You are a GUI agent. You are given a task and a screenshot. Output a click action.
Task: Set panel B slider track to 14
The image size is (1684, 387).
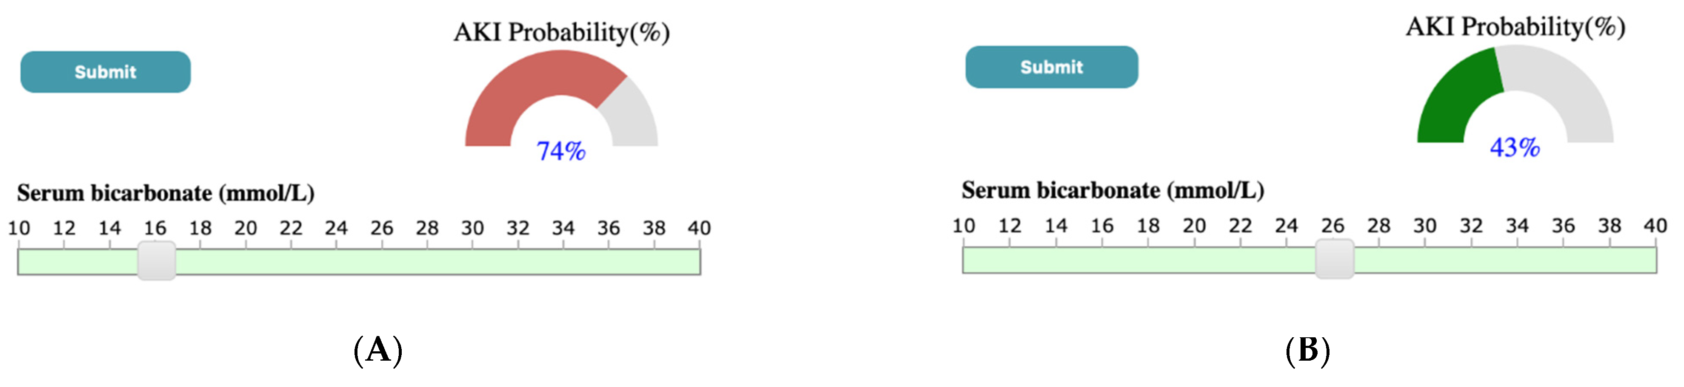click(1056, 260)
